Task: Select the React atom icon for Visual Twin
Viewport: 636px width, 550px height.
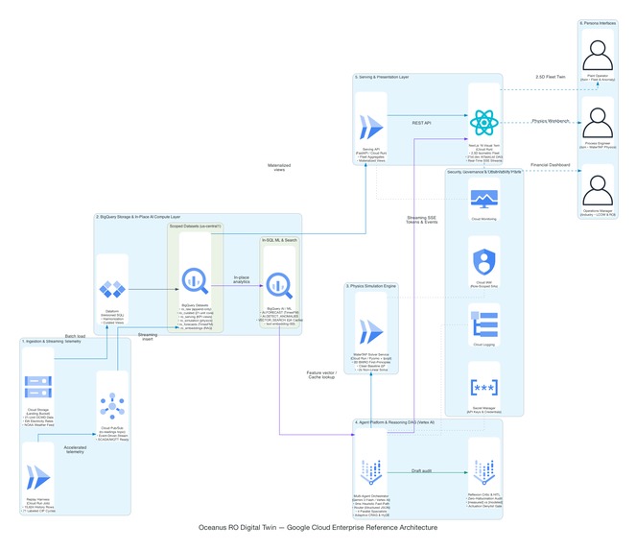Action: [483, 123]
